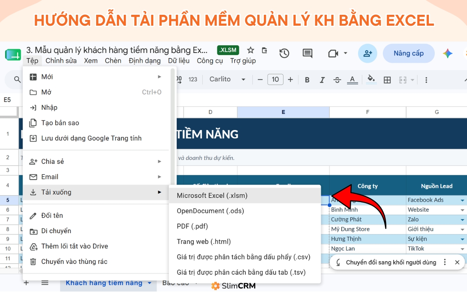Choose Tạo bản sao

[x=96, y=123]
